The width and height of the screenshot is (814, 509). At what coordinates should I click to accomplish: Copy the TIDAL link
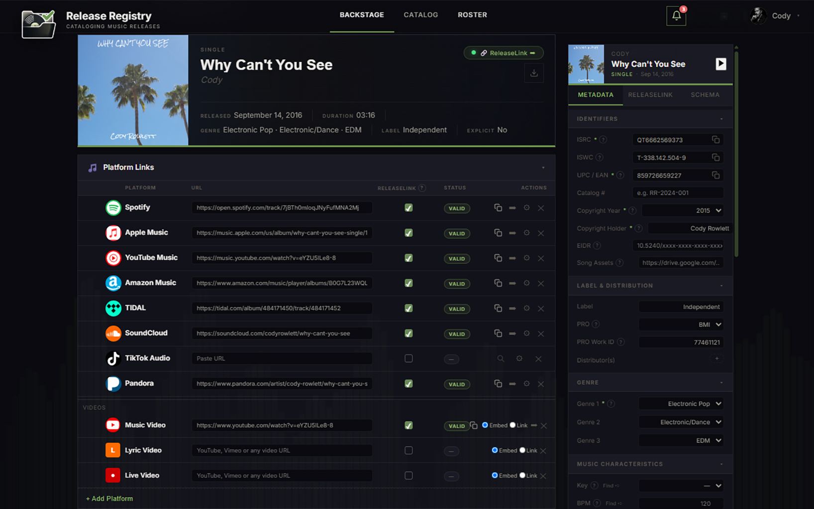coord(498,308)
